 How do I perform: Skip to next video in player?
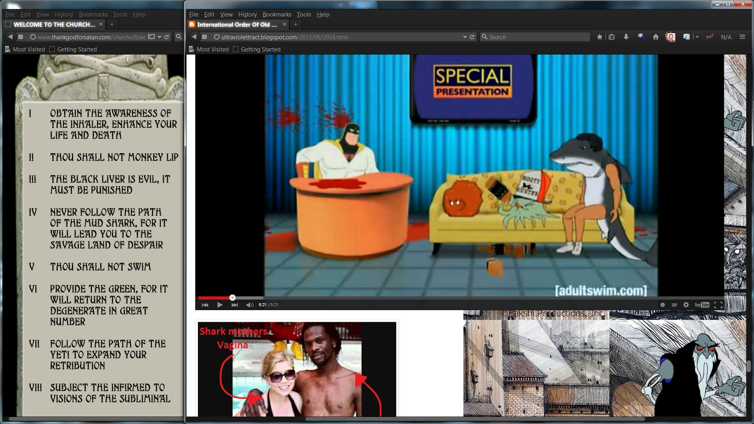[235, 305]
